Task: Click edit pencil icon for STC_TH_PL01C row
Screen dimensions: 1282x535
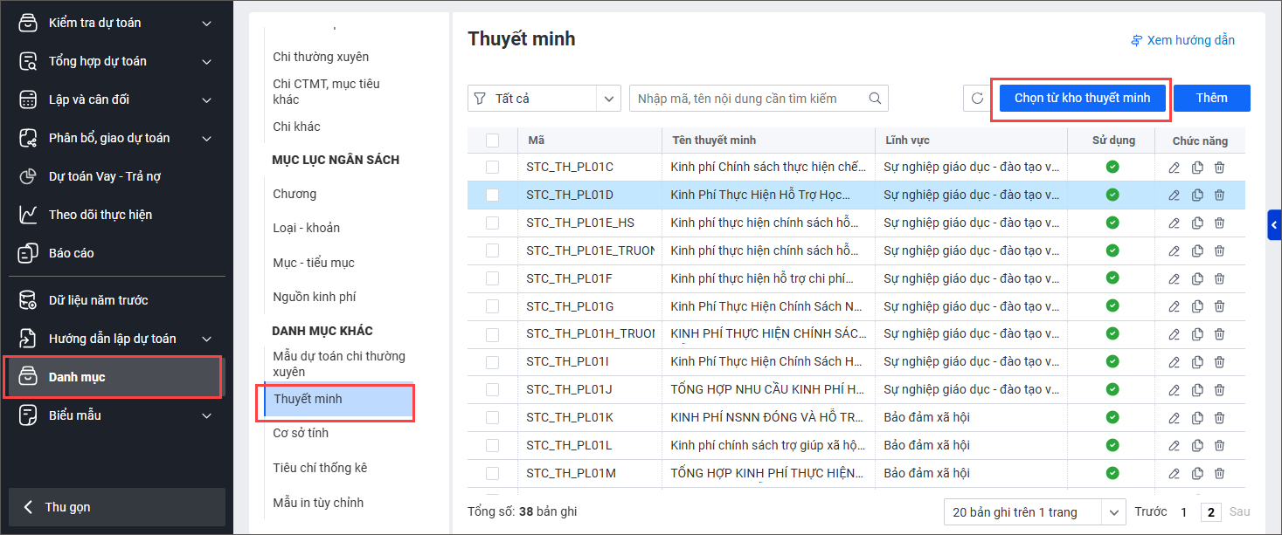Action: [x=1175, y=168]
